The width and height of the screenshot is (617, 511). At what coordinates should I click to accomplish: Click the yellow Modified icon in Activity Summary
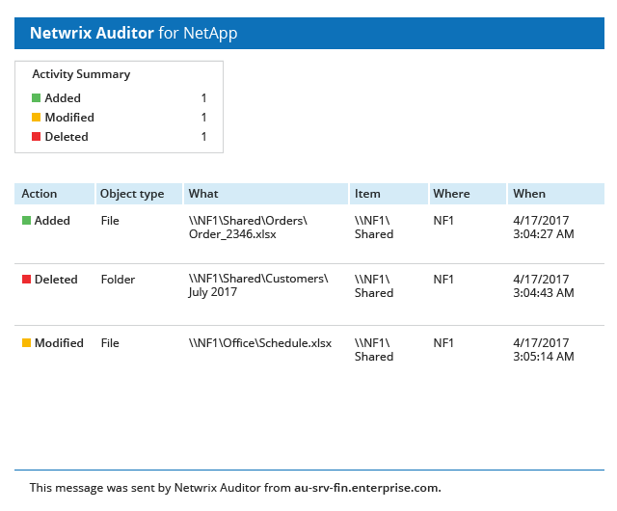pyautogui.click(x=37, y=117)
